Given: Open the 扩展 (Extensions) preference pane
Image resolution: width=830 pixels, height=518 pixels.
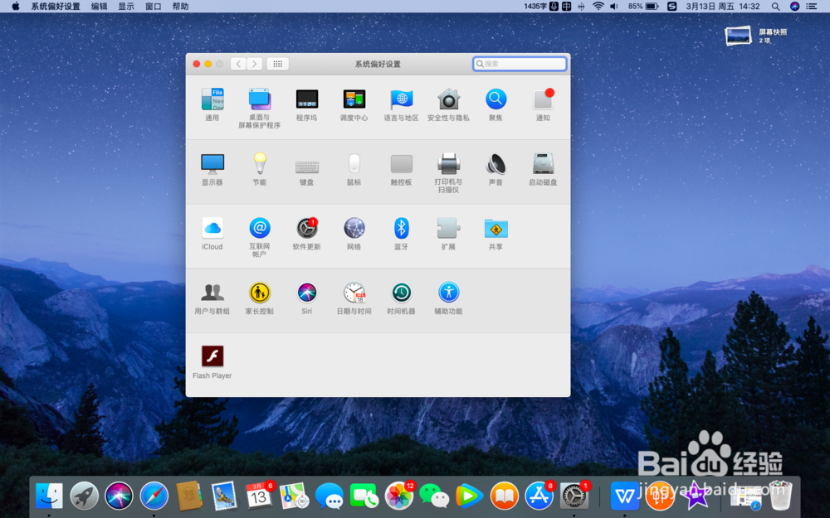Looking at the screenshot, I should point(448,234).
